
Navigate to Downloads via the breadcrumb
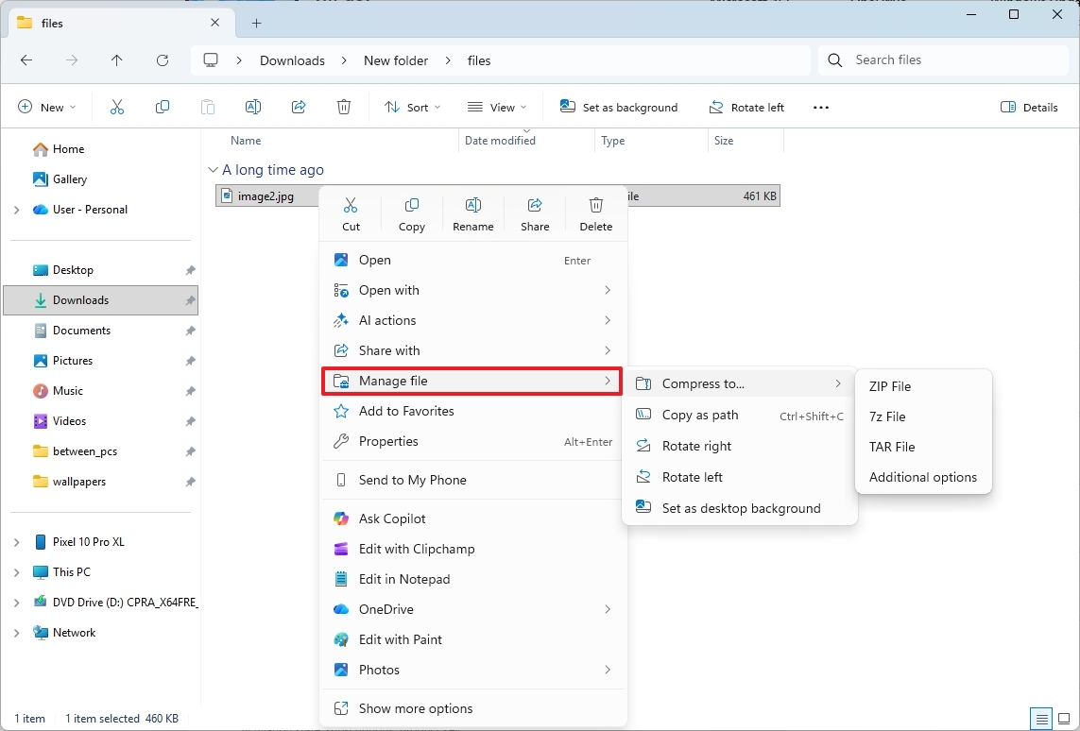(x=293, y=59)
